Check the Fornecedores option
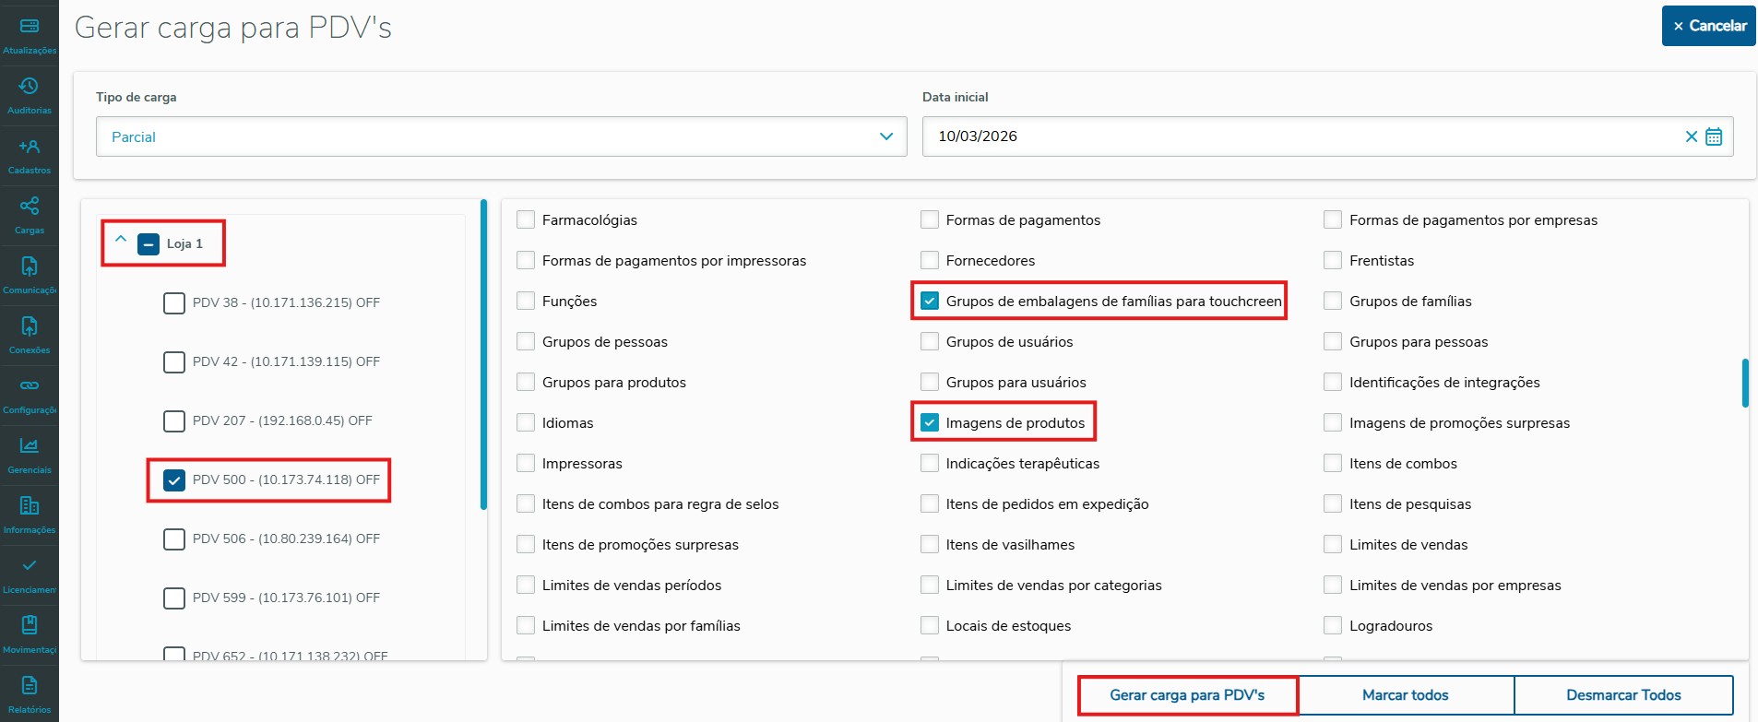 coord(930,261)
